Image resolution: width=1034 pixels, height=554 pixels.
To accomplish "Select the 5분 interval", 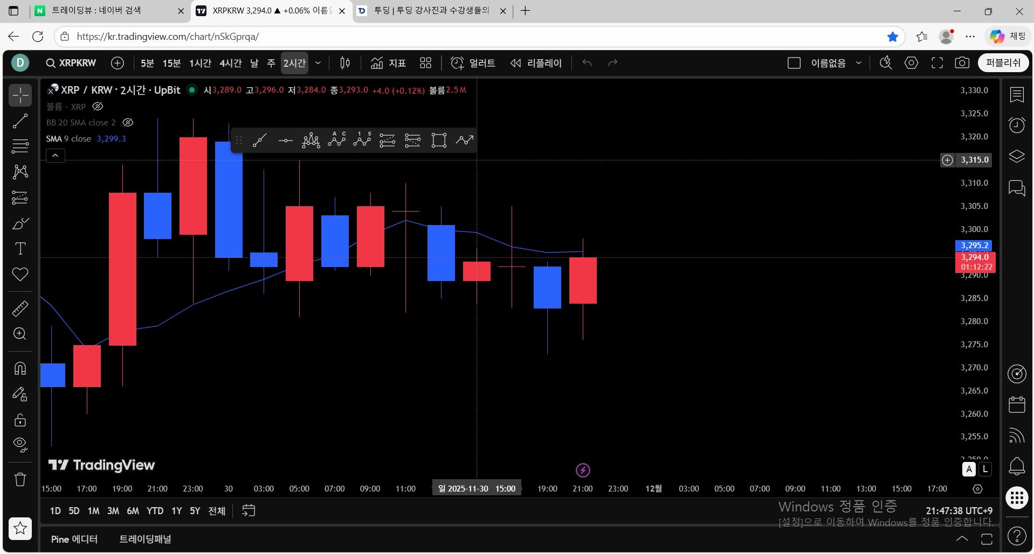I will click(x=147, y=63).
